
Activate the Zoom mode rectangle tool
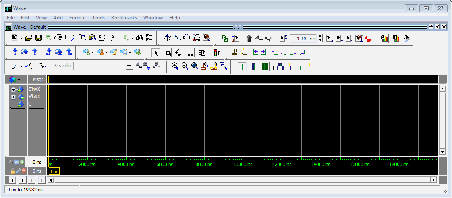pyautogui.click(x=167, y=53)
